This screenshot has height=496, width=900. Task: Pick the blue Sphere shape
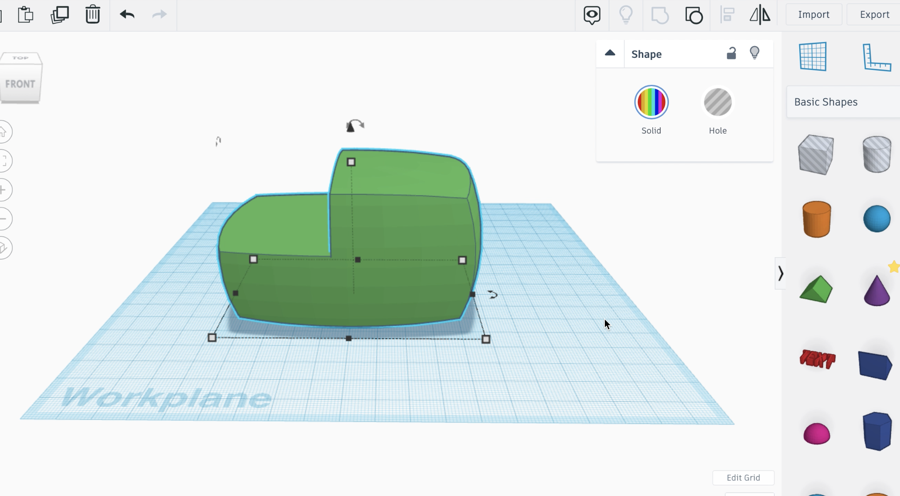(x=877, y=218)
